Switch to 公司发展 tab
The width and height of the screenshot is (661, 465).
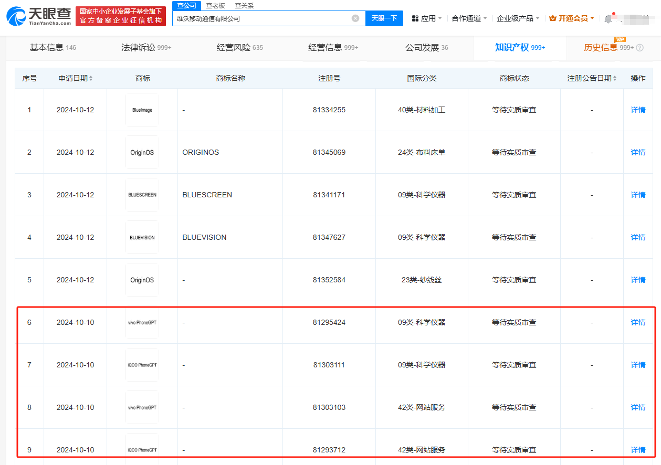tap(427, 48)
